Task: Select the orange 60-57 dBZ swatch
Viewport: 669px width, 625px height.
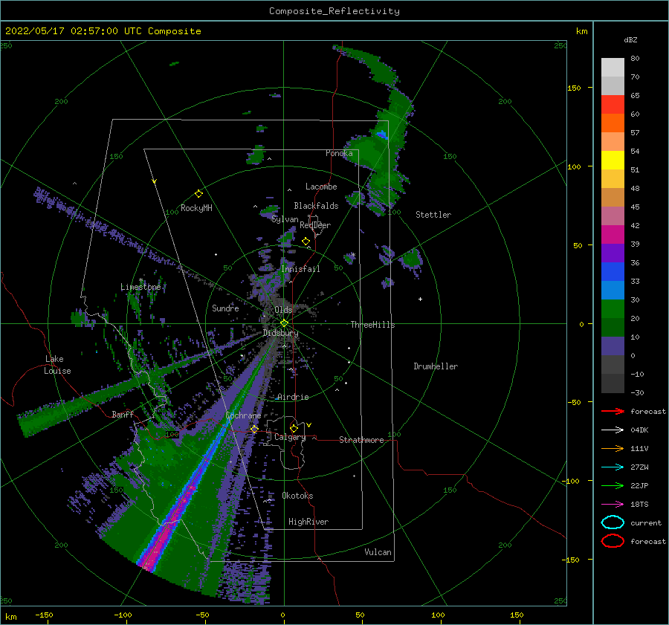Action: [x=613, y=123]
